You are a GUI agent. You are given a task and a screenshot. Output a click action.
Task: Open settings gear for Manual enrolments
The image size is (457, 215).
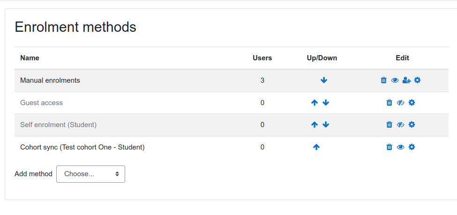[x=417, y=80]
